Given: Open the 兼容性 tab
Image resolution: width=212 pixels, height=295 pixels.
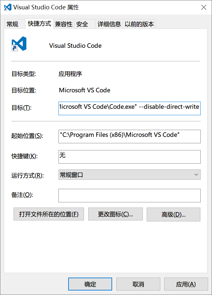Looking at the screenshot, I should 64,24.
